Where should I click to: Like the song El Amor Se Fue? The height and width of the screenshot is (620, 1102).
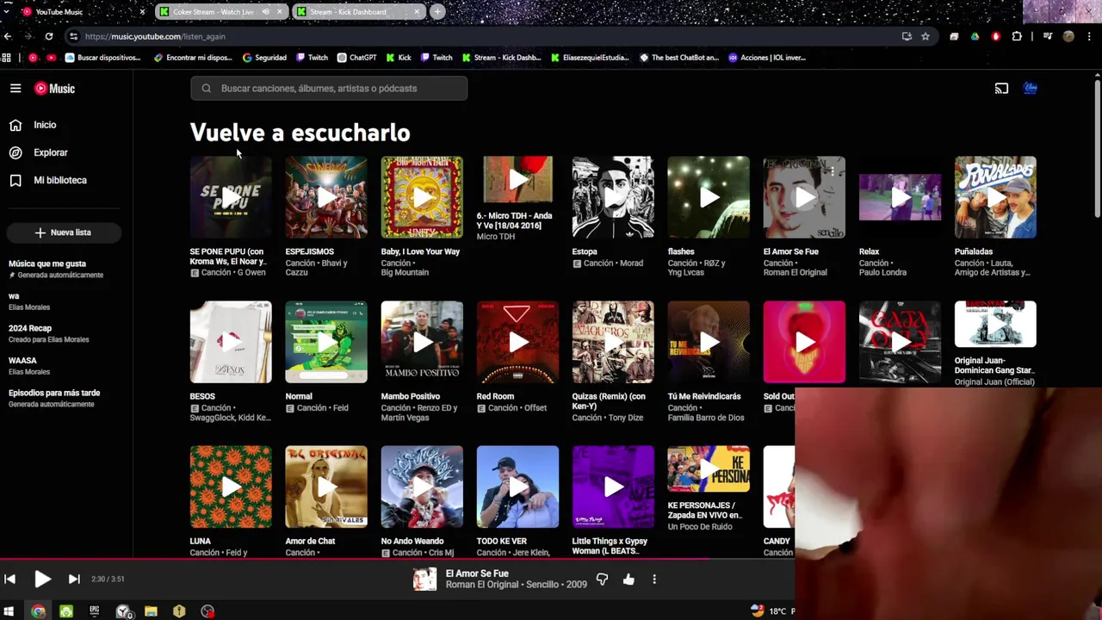pos(628,580)
